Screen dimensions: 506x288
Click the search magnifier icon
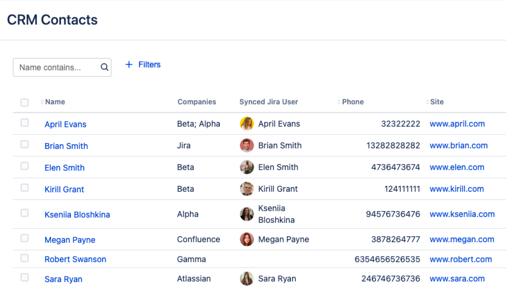pos(104,67)
